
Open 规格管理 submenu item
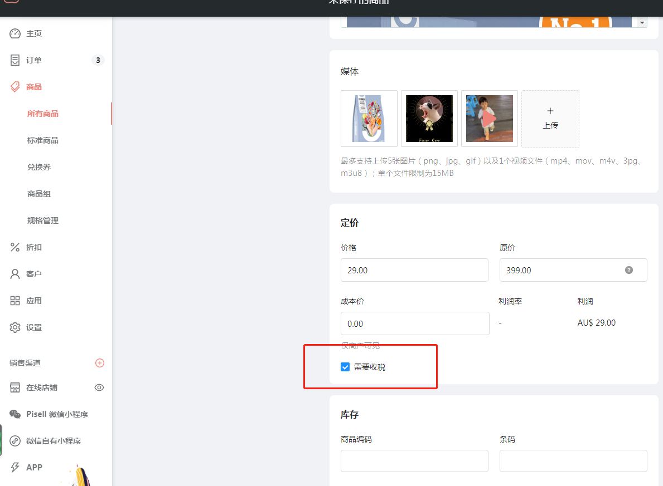tap(43, 220)
